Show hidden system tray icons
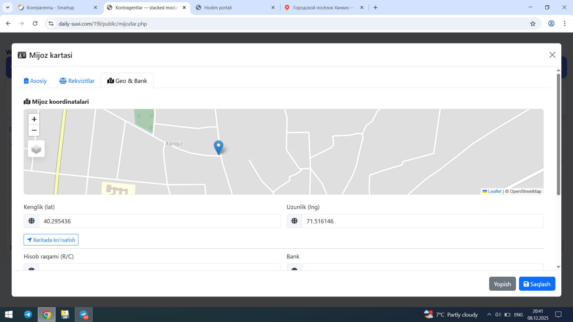The height and width of the screenshot is (322, 573). [489, 314]
